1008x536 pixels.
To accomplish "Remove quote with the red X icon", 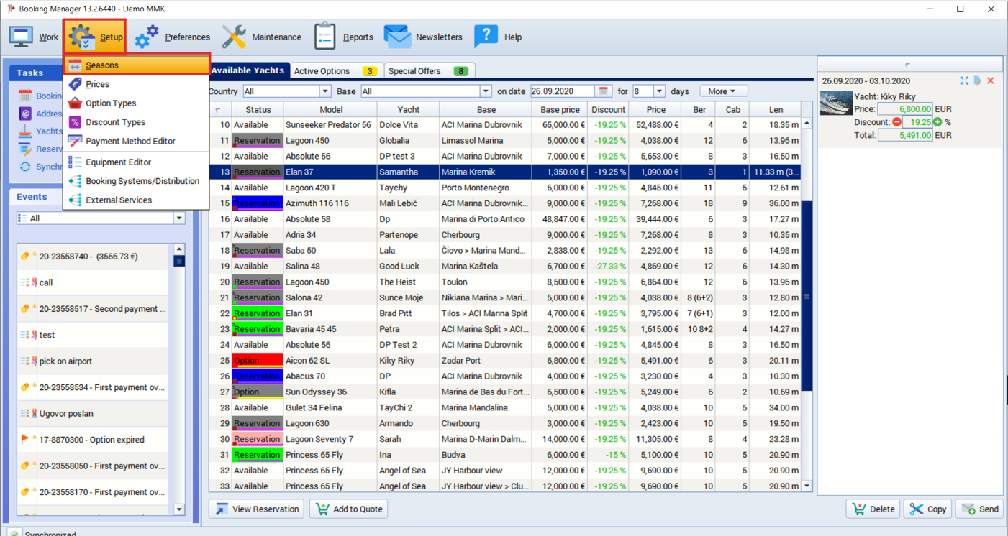I will pyautogui.click(x=991, y=80).
